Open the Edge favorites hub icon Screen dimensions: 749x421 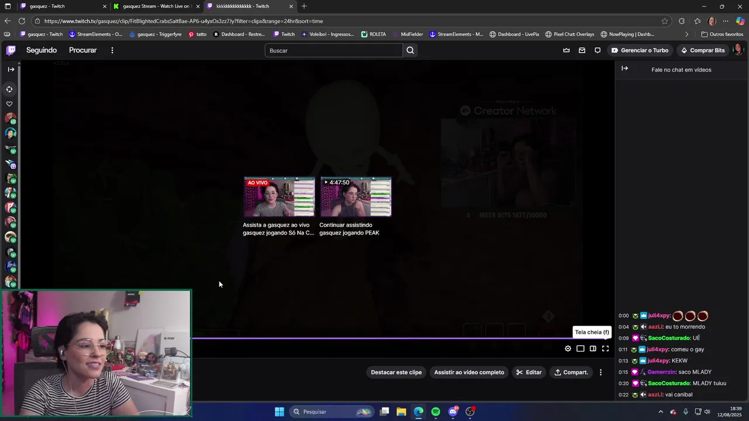697,21
